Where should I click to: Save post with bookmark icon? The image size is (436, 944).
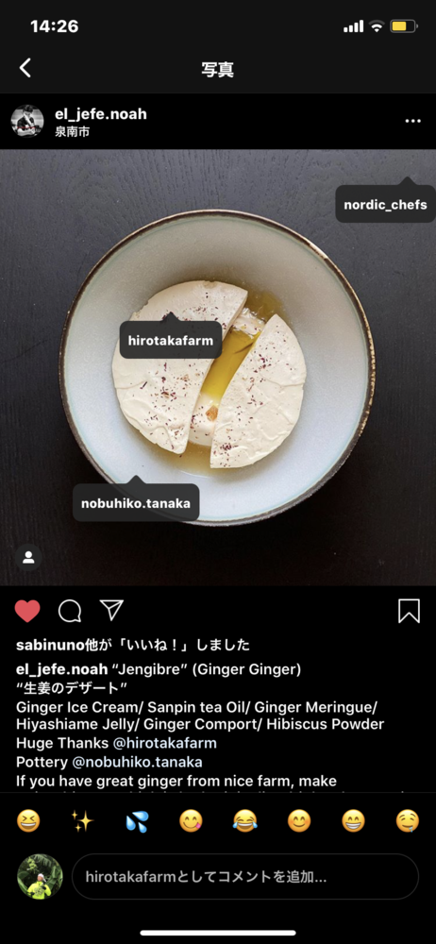(409, 611)
